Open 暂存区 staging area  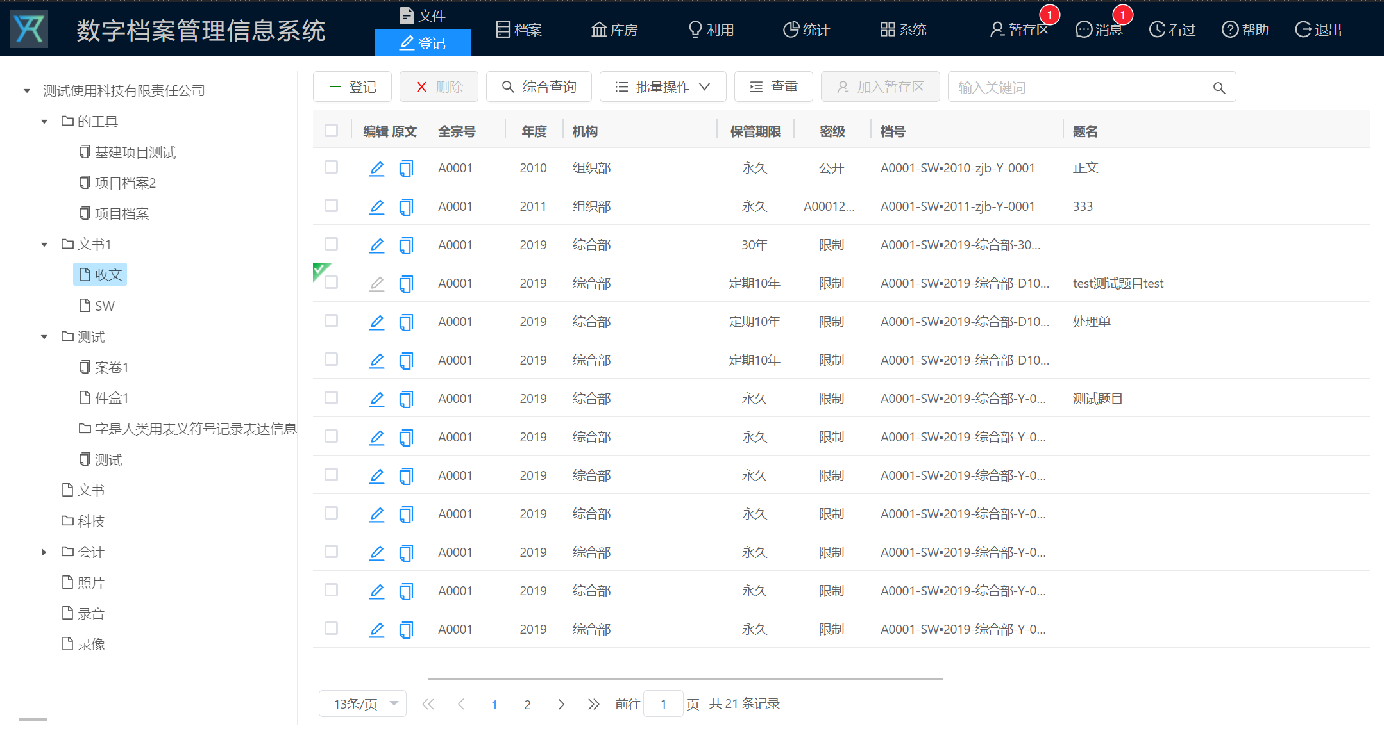(1020, 29)
